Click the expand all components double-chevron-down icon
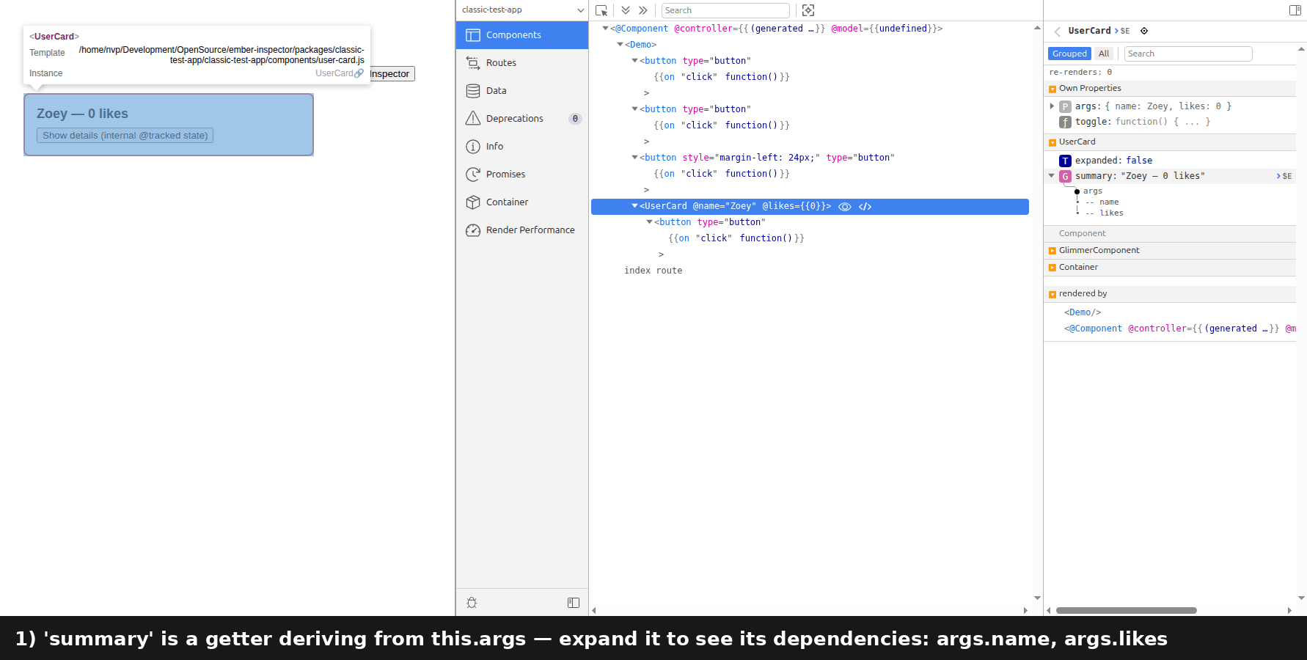This screenshot has width=1307, height=660. coord(626,10)
